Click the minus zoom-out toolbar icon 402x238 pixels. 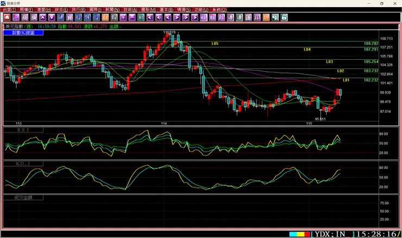point(132,17)
